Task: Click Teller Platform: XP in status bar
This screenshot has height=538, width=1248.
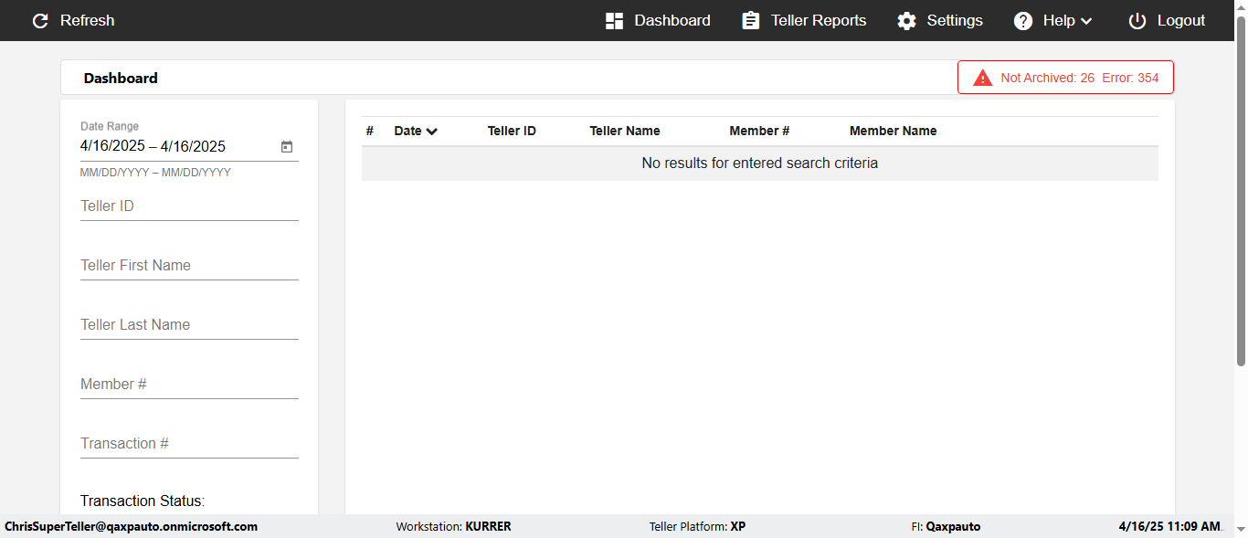Action: click(697, 526)
